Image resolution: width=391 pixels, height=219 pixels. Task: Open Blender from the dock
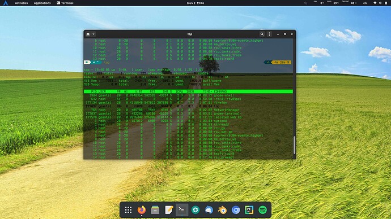[222, 210]
